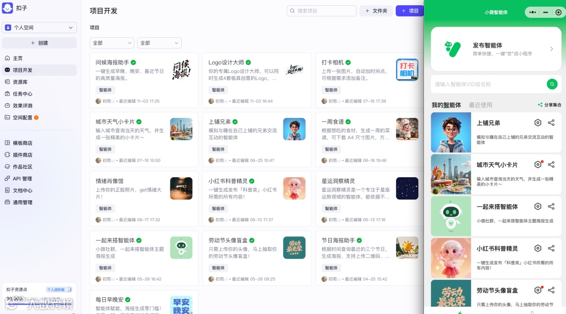Click the share icon for 上铺兄弟 in panel
The width and height of the screenshot is (566, 314).
551,123
